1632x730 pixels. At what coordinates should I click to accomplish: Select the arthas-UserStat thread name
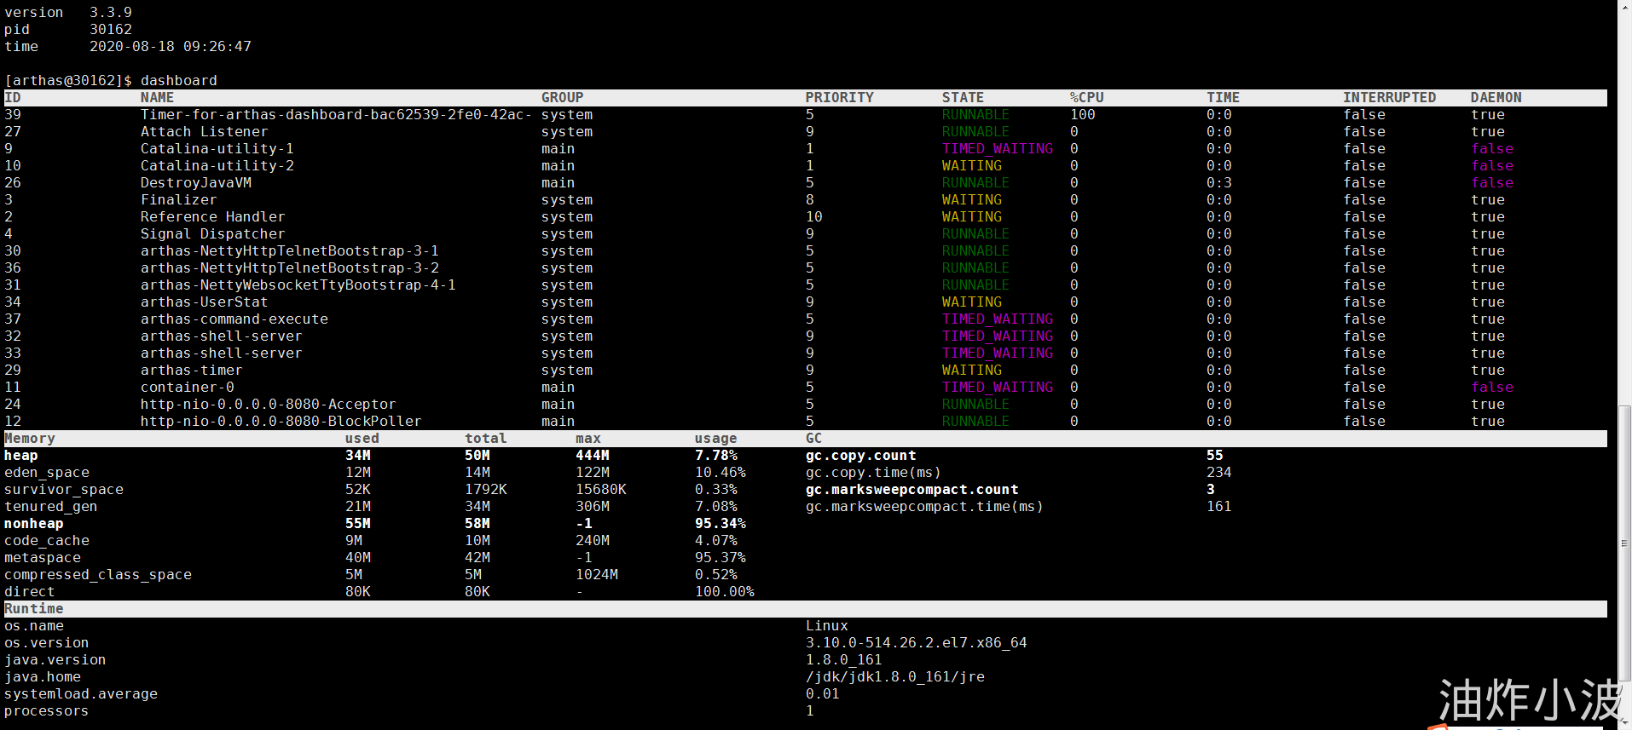(205, 302)
